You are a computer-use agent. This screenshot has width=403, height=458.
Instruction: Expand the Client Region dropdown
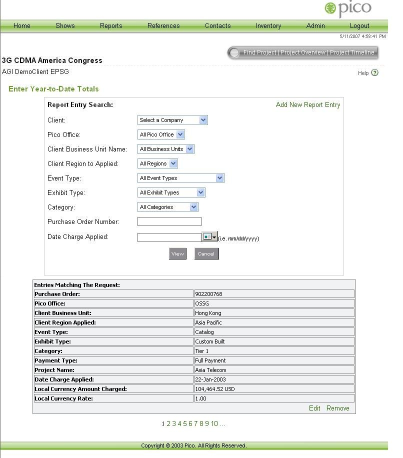pyautogui.click(x=157, y=163)
